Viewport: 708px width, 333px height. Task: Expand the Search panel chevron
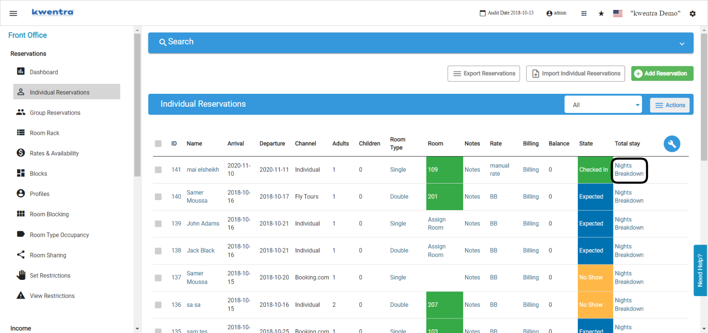[682, 44]
